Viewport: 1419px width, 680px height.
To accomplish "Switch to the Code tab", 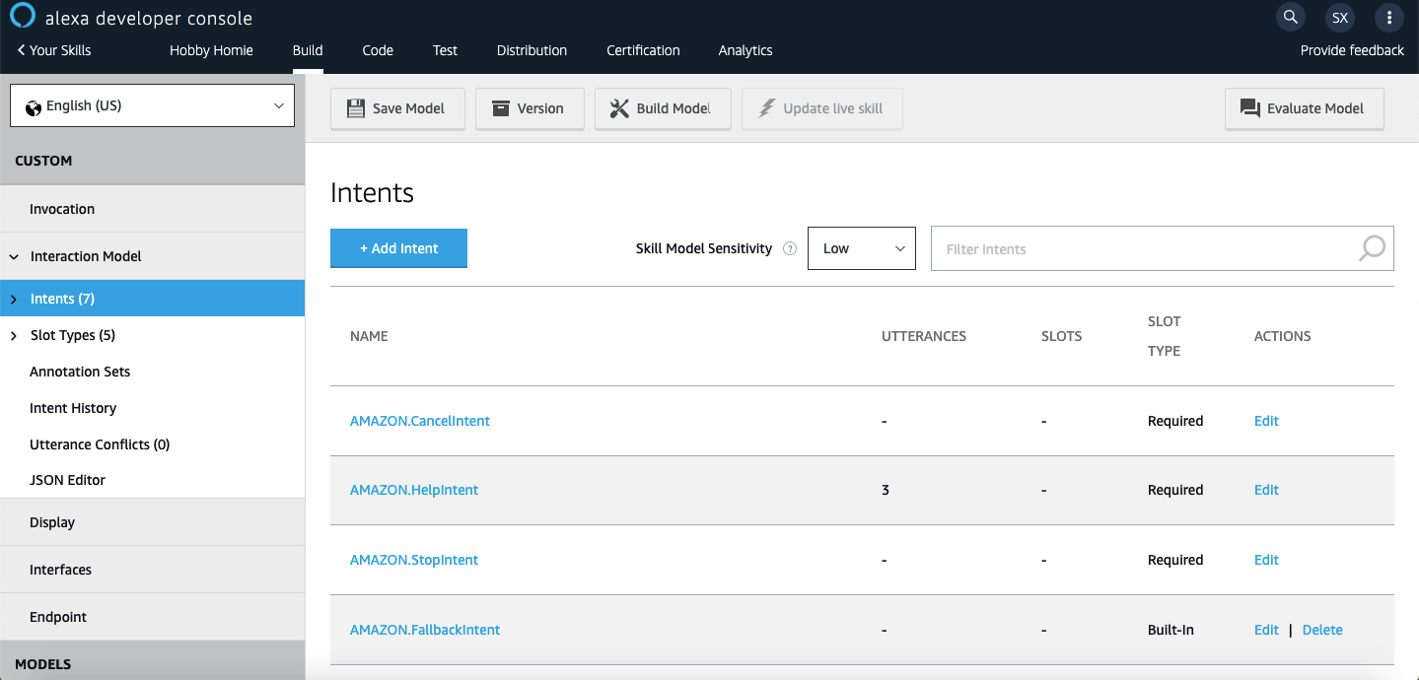I will pos(378,50).
